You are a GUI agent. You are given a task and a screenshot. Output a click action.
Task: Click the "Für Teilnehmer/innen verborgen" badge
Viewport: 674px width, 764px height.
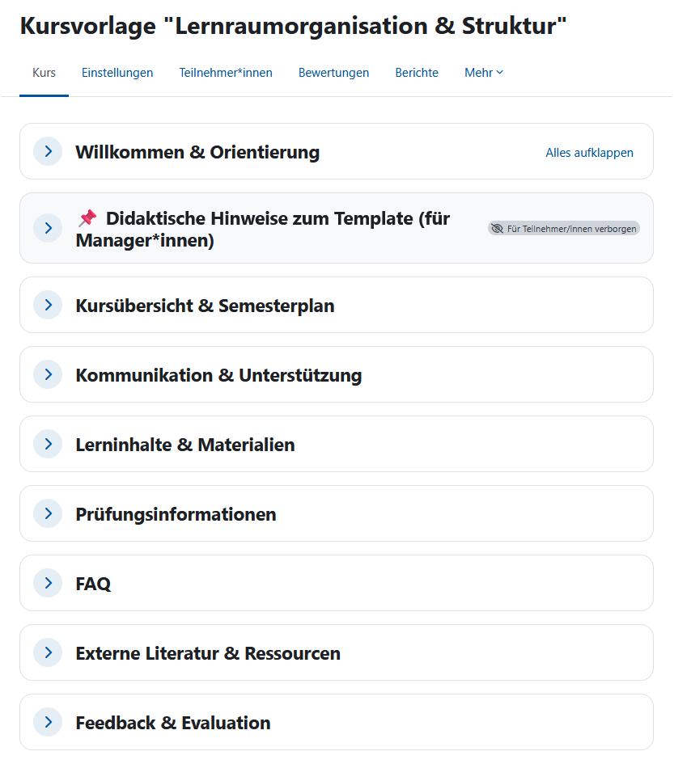564,228
